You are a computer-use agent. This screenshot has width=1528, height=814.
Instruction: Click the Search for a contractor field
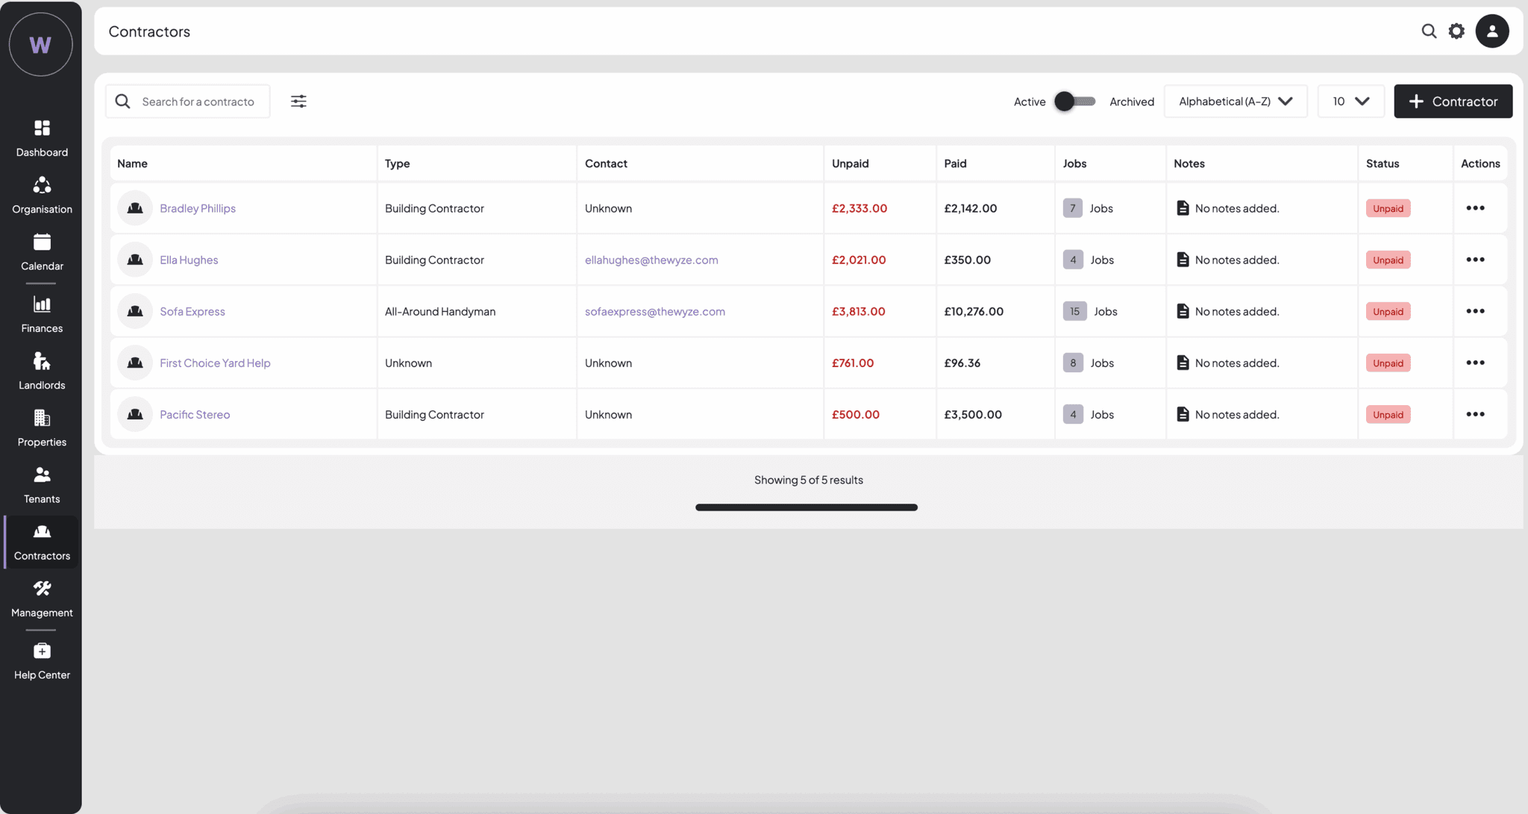(198, 101)
